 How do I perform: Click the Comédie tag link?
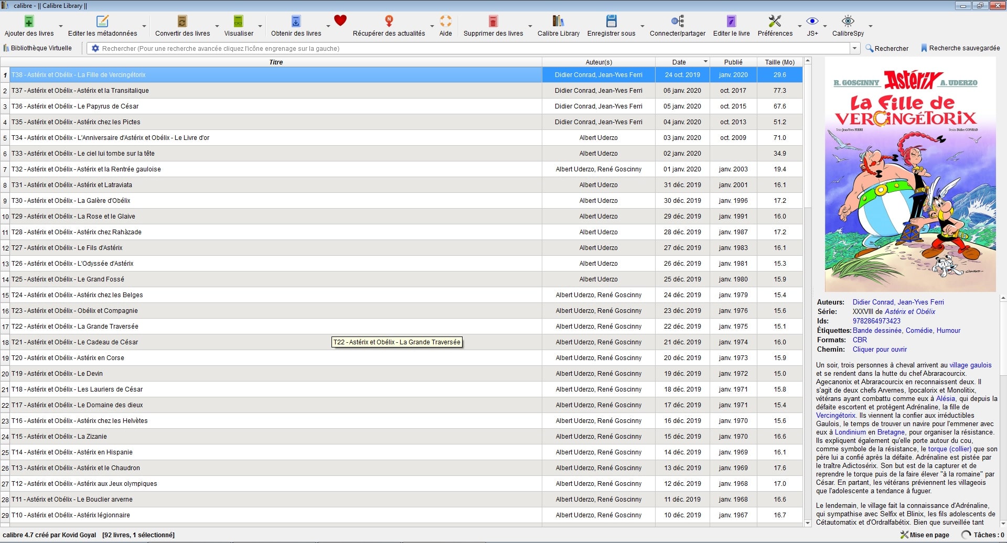pos(919,330)
